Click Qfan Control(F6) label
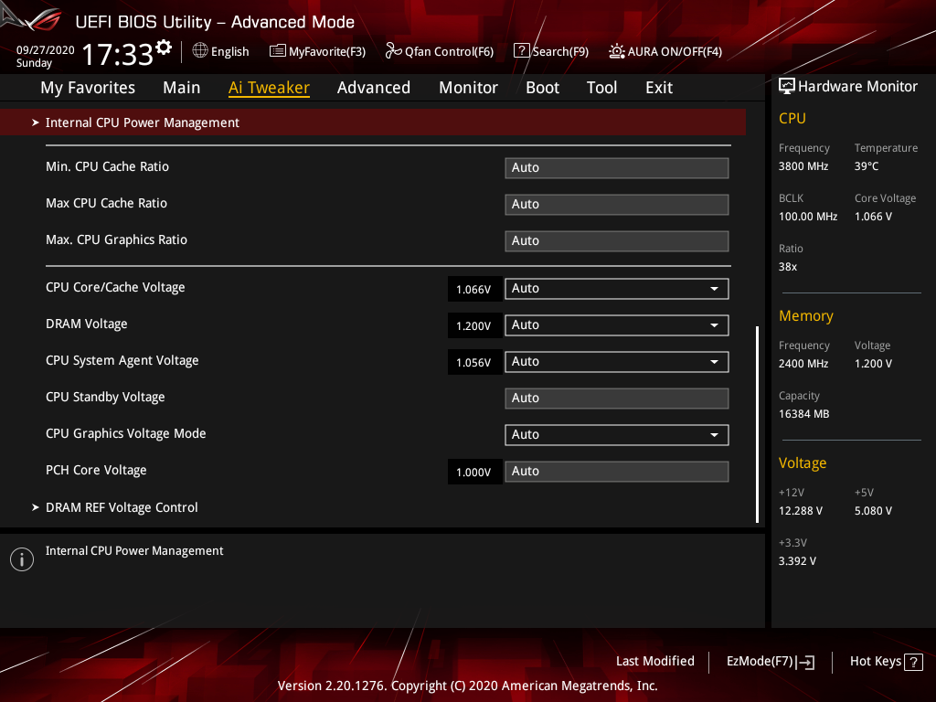936x702 pixels. [449, 51]
